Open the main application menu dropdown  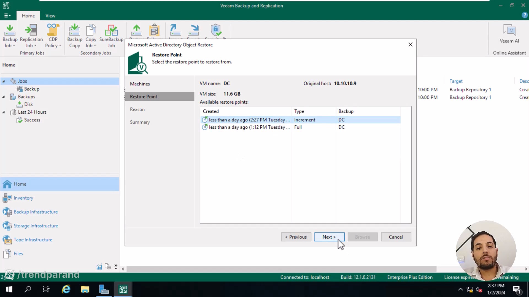click(7, 16)
